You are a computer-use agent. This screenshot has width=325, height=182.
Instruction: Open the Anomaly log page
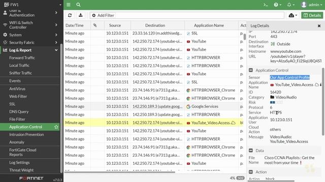[x=17, y=142]
